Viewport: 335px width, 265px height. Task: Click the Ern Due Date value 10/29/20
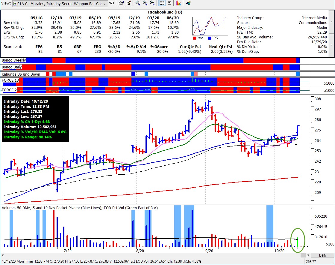[x=319, y=42]
